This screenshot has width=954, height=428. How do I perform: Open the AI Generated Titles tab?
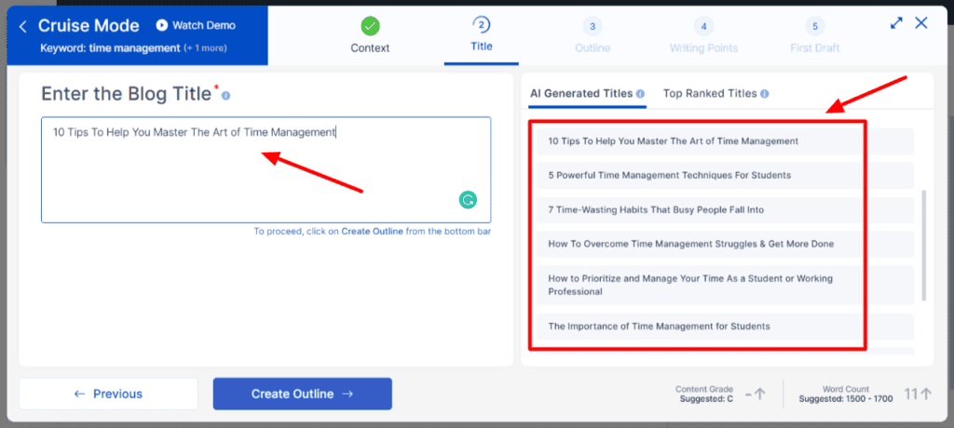pos(581,94)
